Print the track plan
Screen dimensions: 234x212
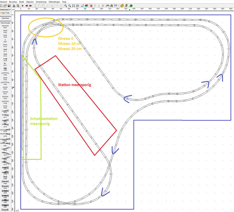point(14,6)
